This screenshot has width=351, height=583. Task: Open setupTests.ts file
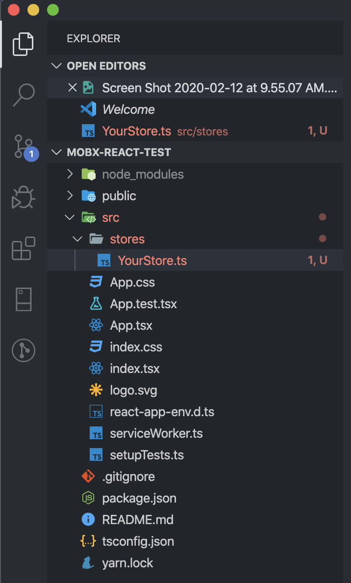[x=195, y=455]
